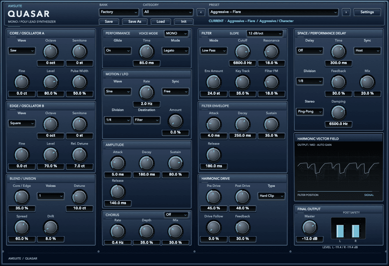Click the Glide Time knob
This screenshot has height=266, width=389.
pos(147,51)
